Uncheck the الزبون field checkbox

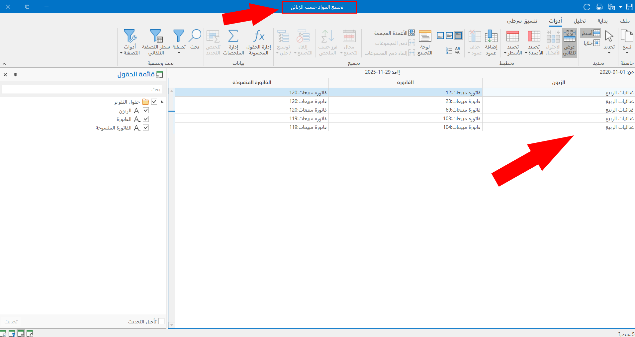coord(146,111)
